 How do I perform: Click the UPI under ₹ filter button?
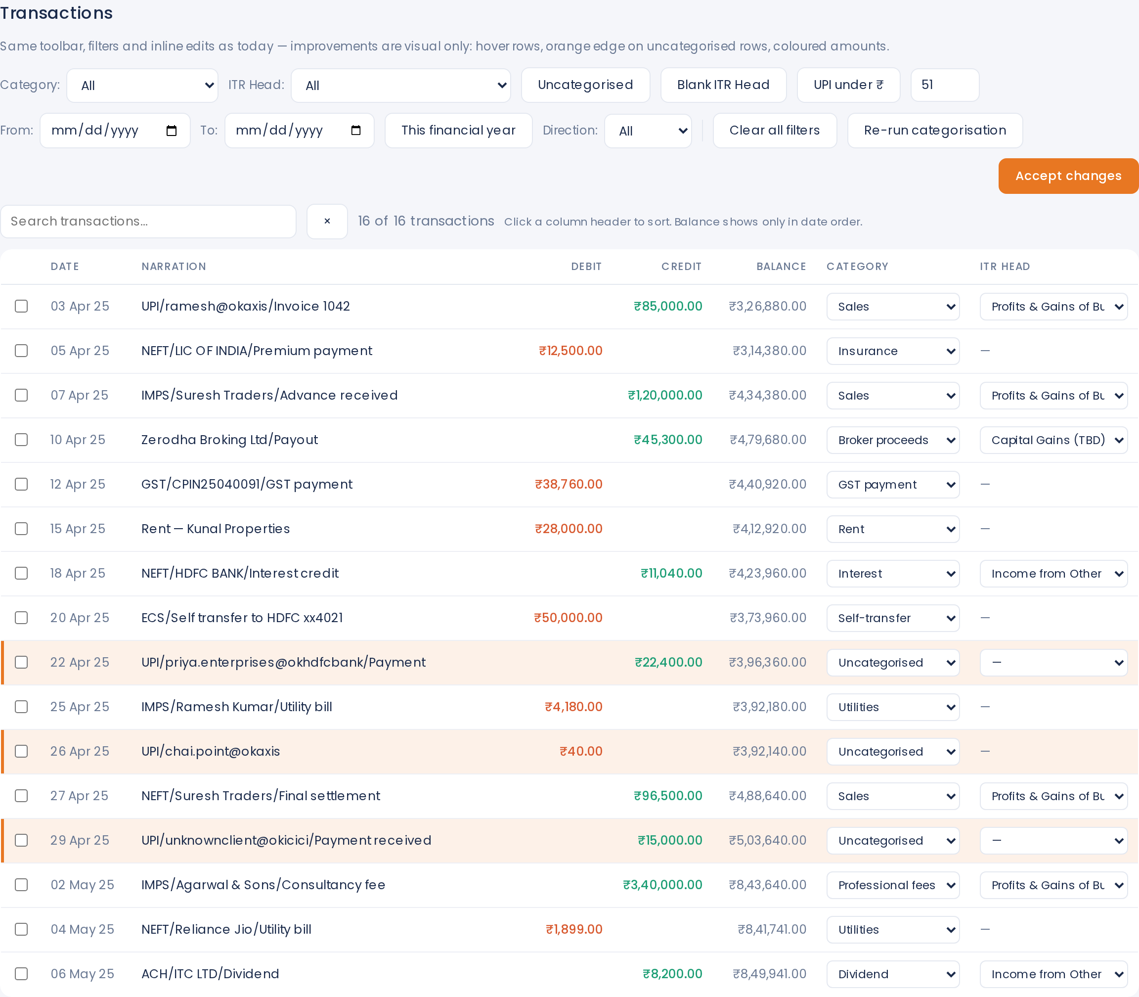click(x=848, y=85)
